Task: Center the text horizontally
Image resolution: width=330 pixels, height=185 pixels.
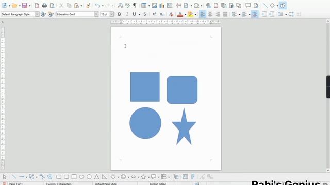Action: point(210,14)
